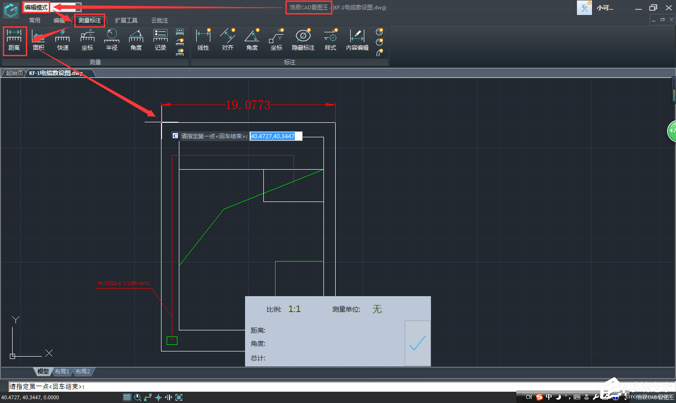Open the 编辑模式 mode dropdown
This screenshot has height=403, width=676.
point(52,7)
